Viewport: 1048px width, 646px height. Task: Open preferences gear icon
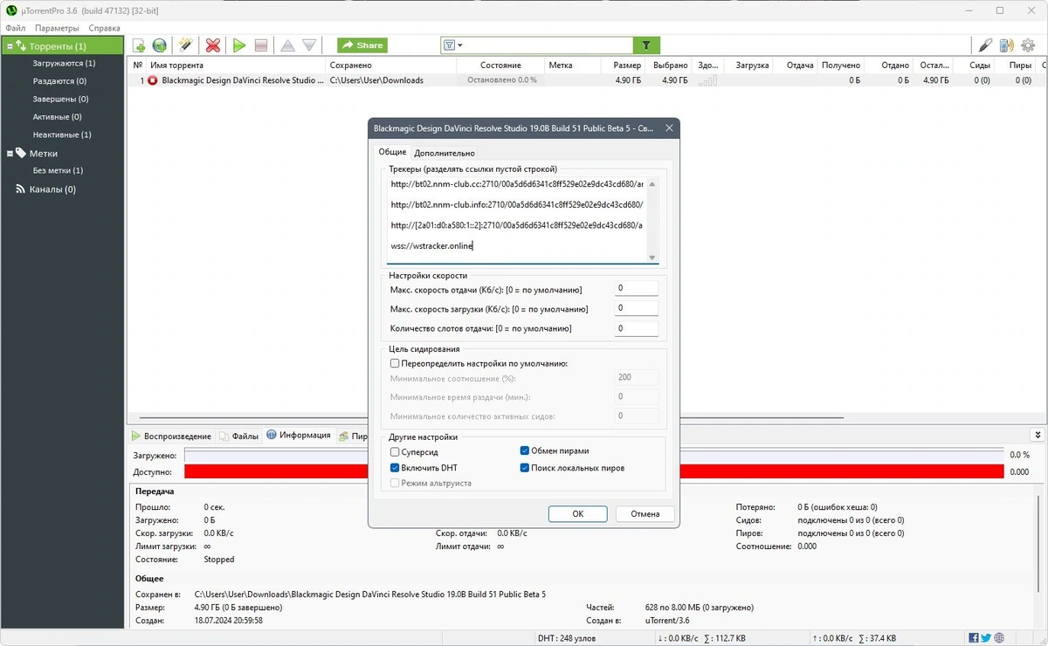(1029, 45)
